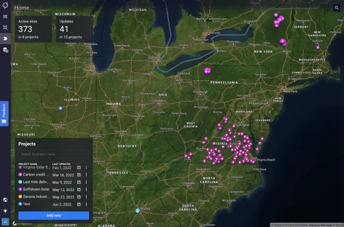The image size is (344, 227).
Task: Open more options for Carbon credit project
Action: click(x=86, y=175)
